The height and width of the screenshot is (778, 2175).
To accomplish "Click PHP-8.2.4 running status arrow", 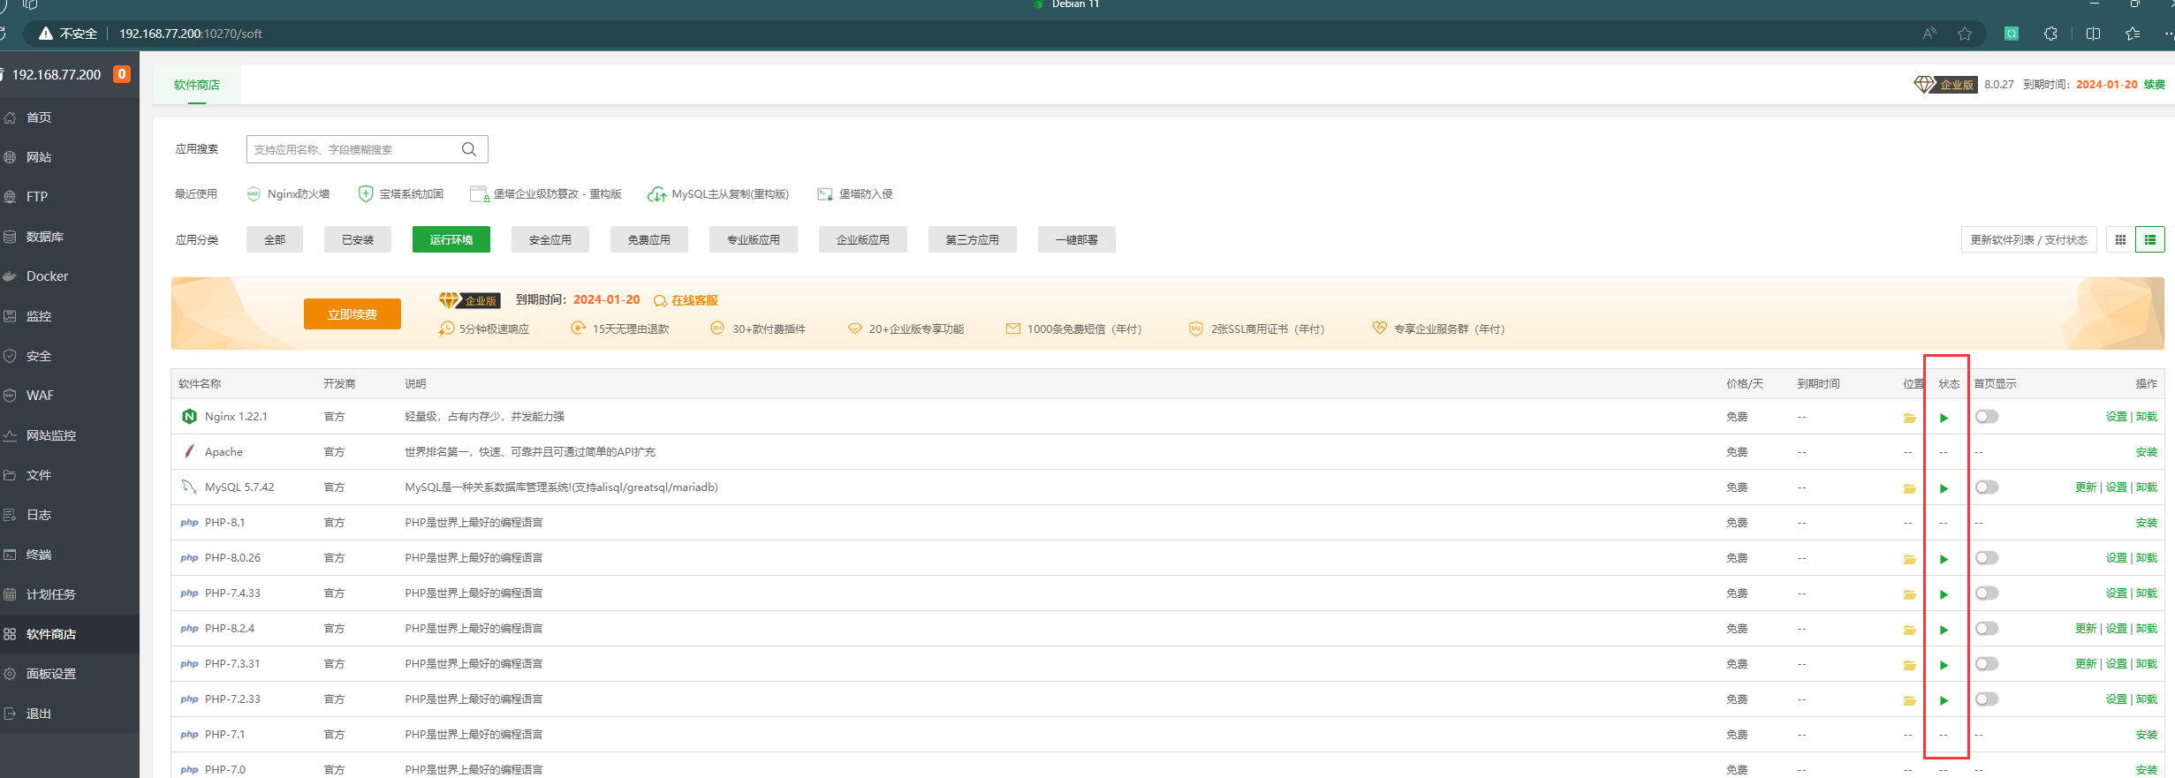I will click(1944, 630).
